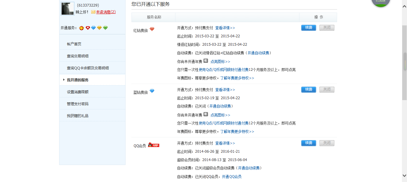Click 红钻贵族 service name

140,30
